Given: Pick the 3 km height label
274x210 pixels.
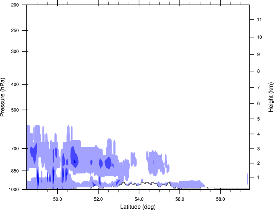Looking at the screenshot, I should tap(259, 149).
